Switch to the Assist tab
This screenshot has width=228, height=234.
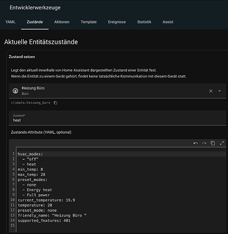point(168,22)
